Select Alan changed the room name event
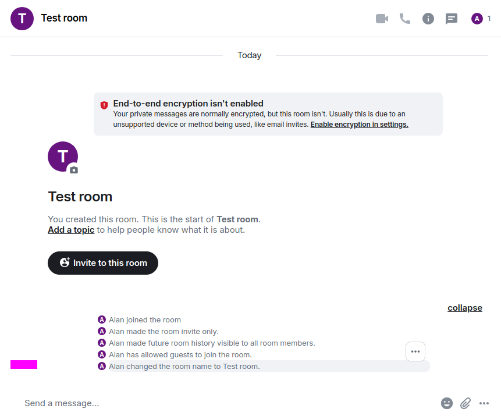501x419 pixels. (184, 367)
